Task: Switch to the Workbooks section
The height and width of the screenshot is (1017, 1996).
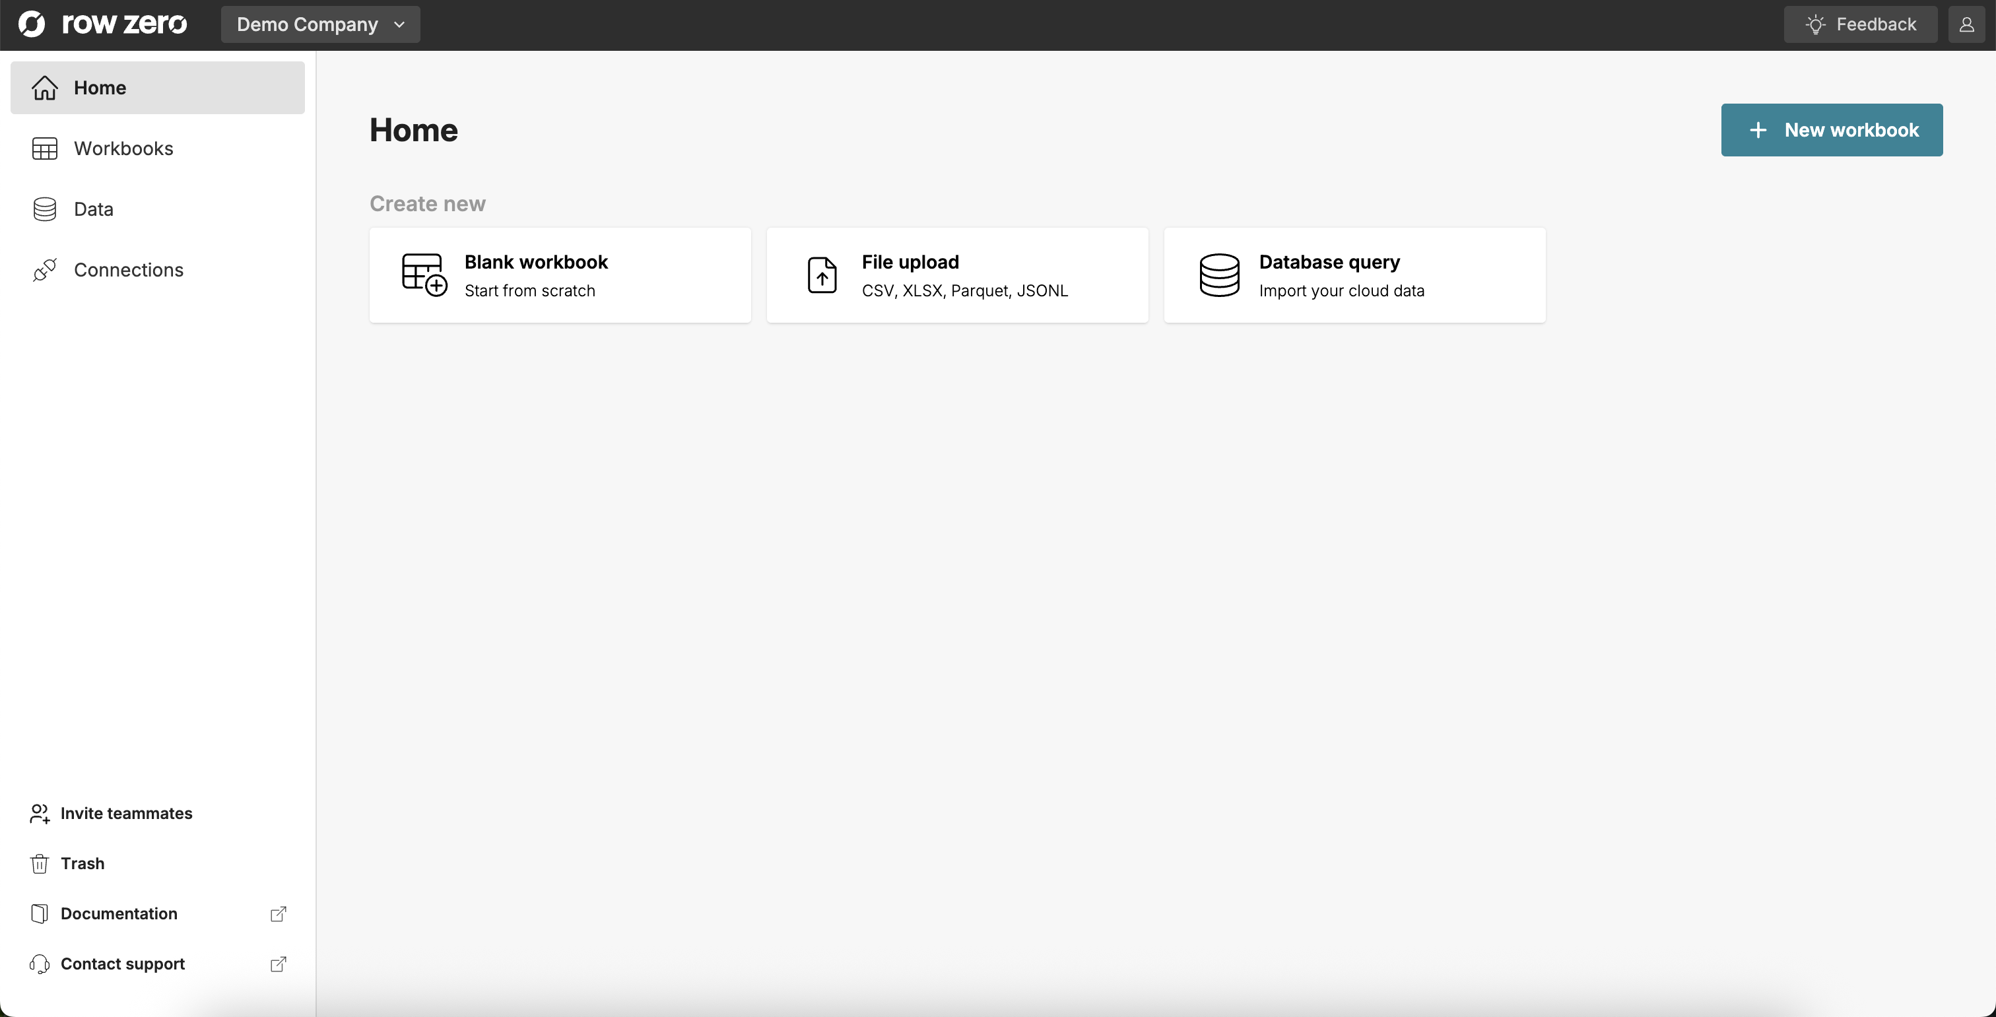Action: (124, 148)
